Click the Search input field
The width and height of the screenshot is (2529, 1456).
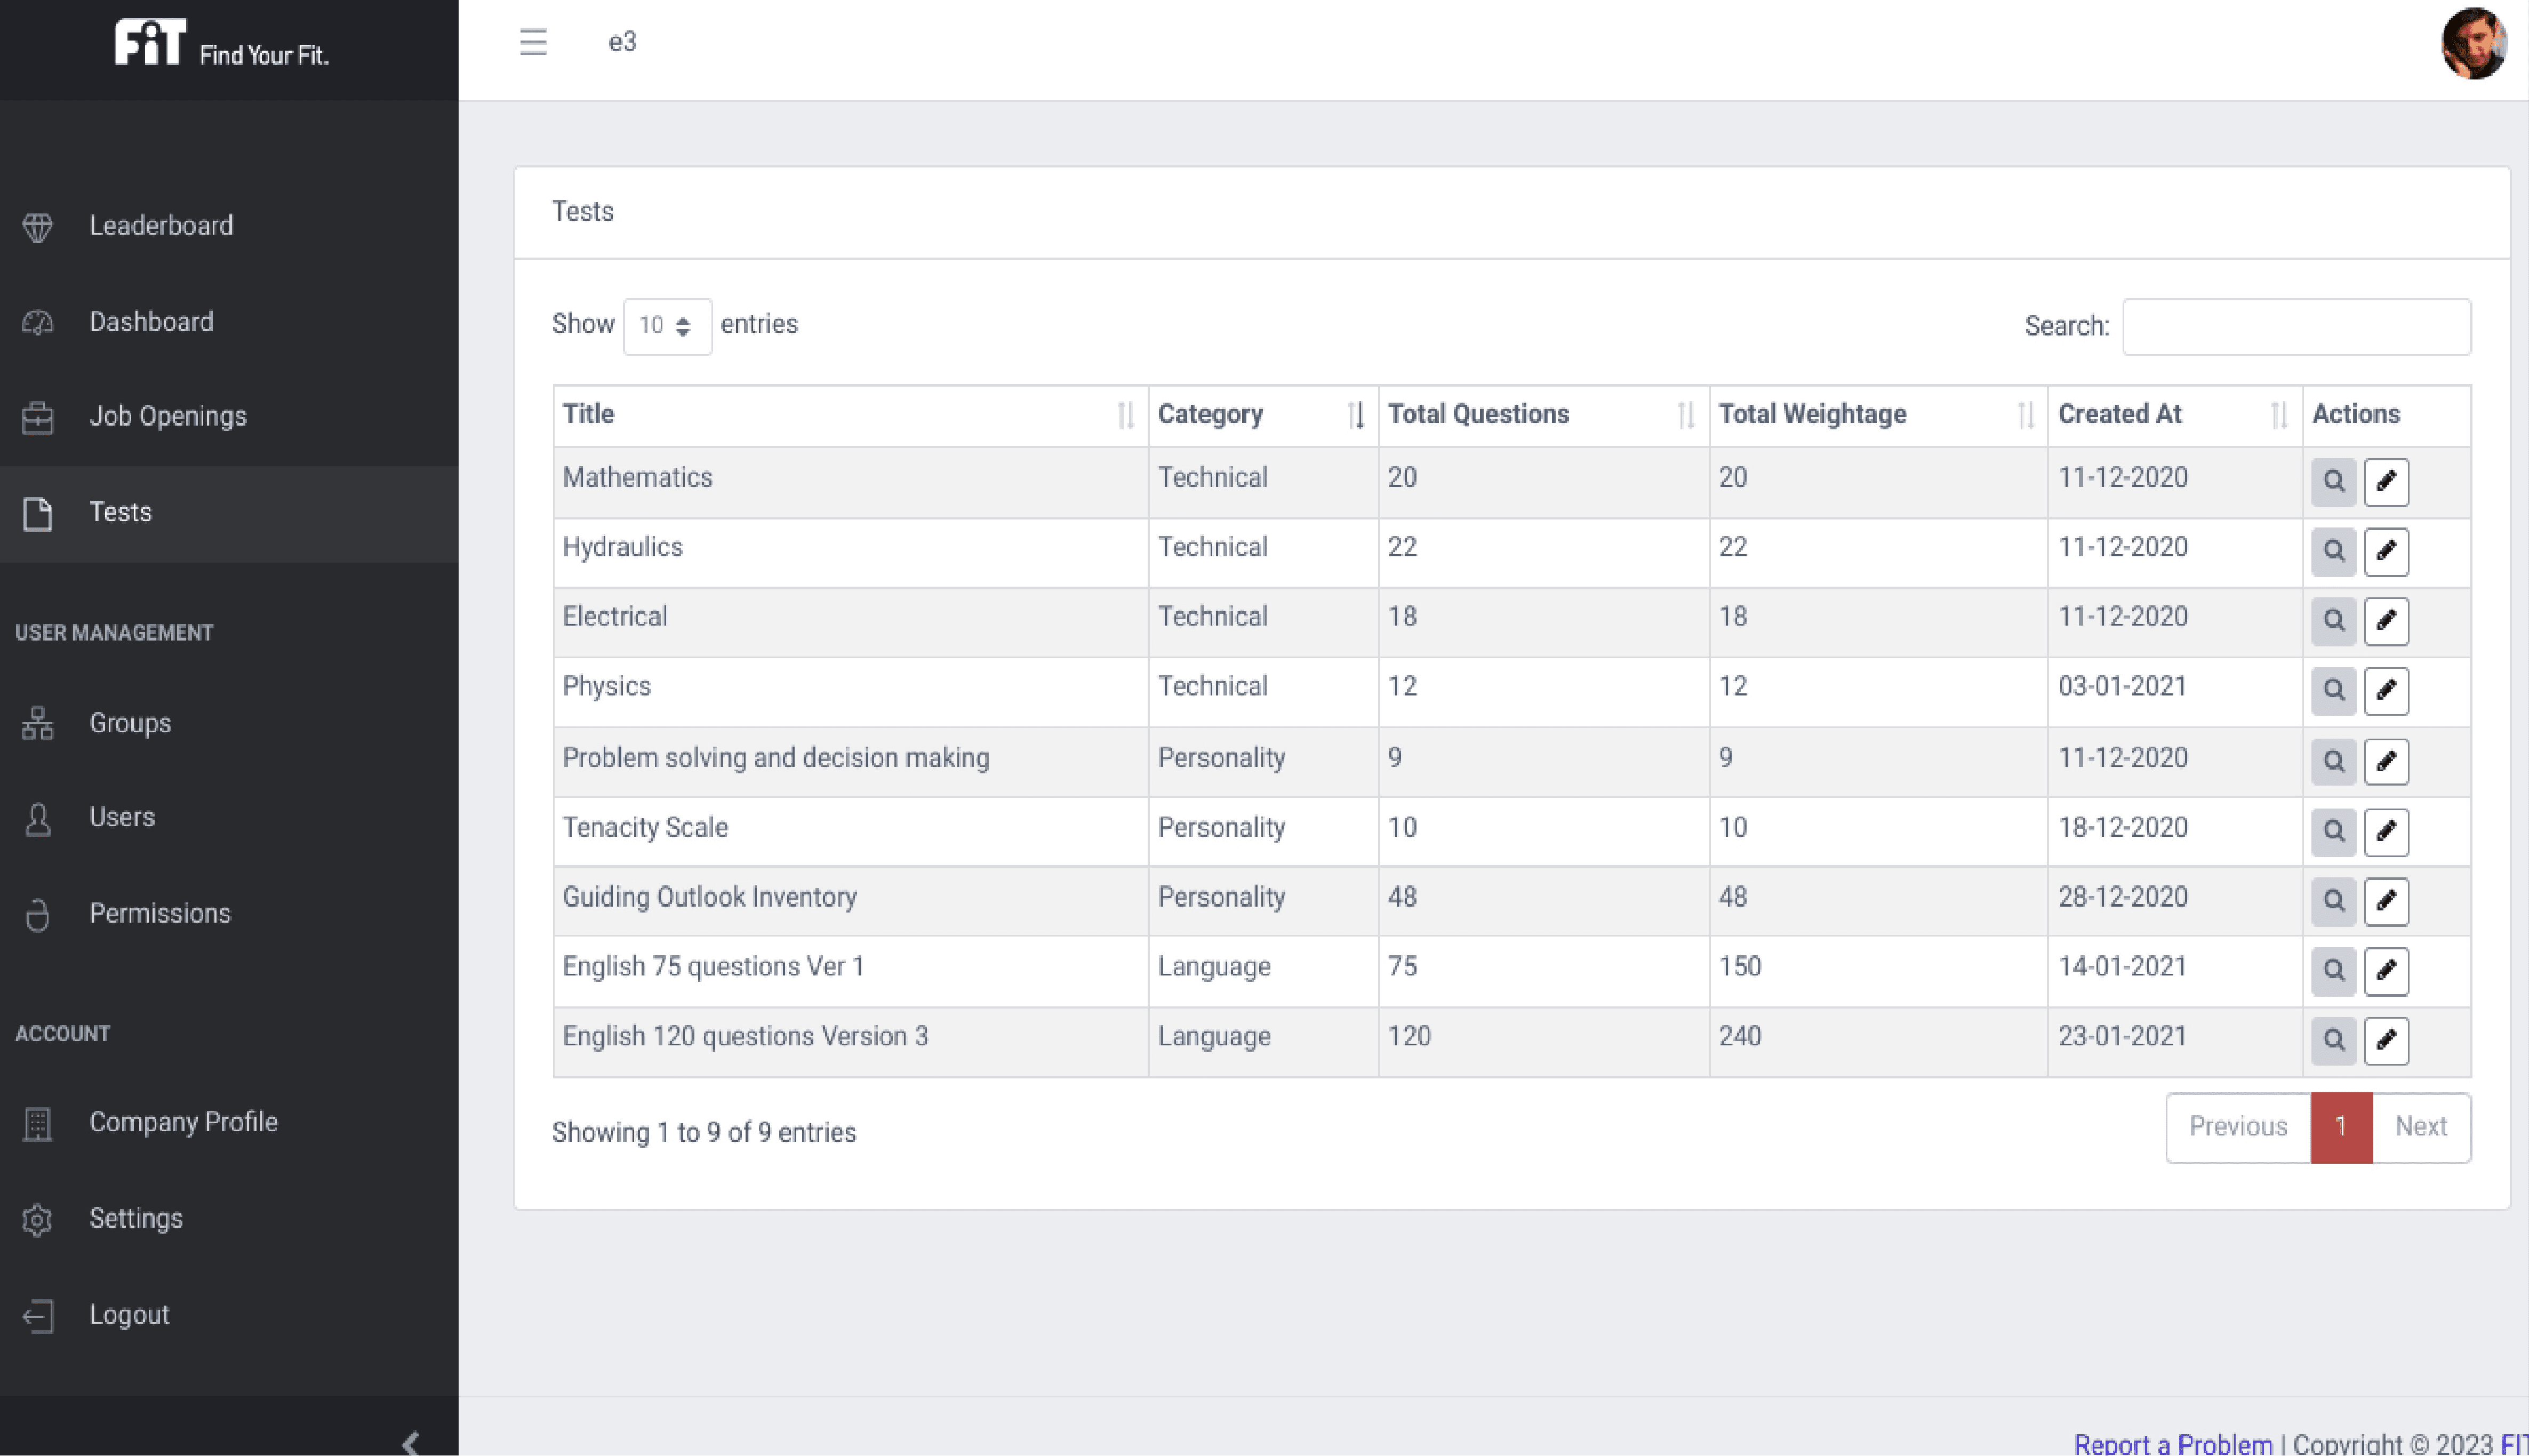coord(2296,326)
